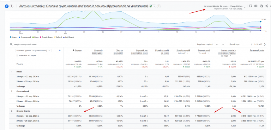Click the total engagement rate 40,47%
This screenshot has height=130, width=271.
click(120, 61)
